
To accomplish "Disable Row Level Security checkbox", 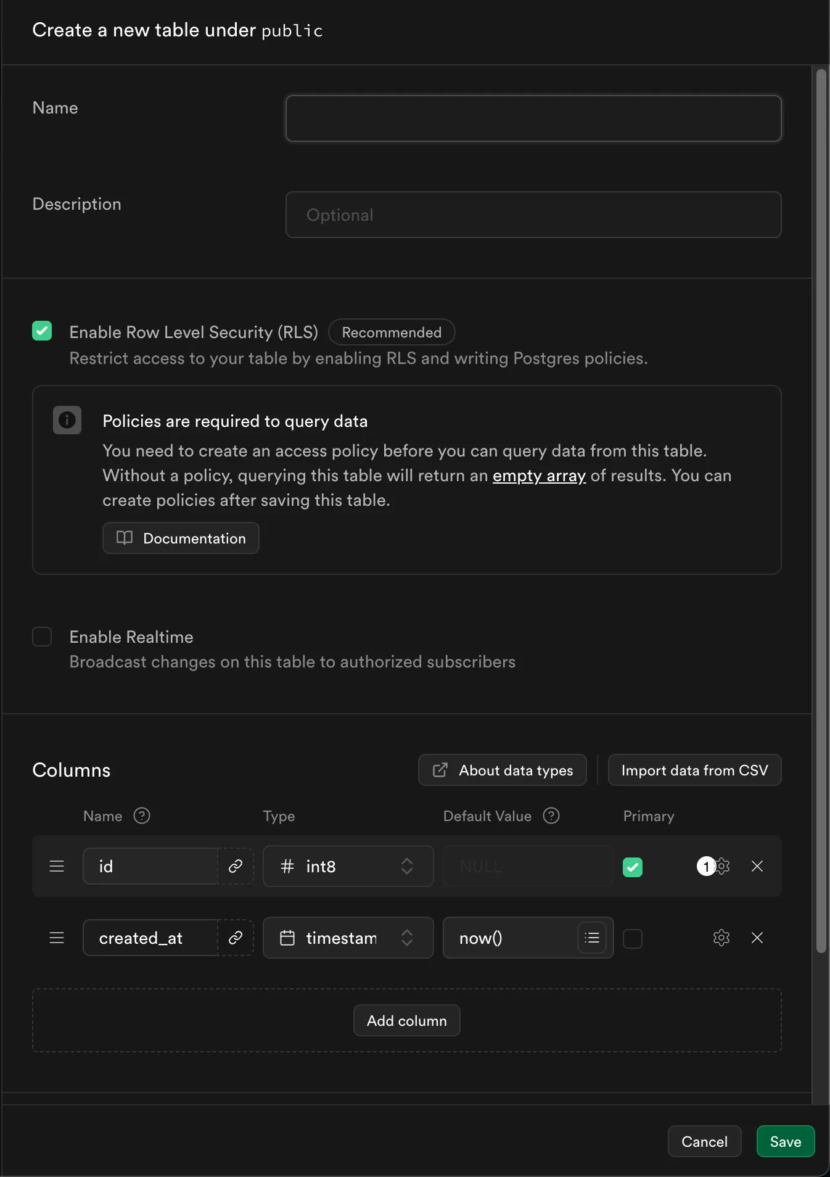I will tap(42, 331).
